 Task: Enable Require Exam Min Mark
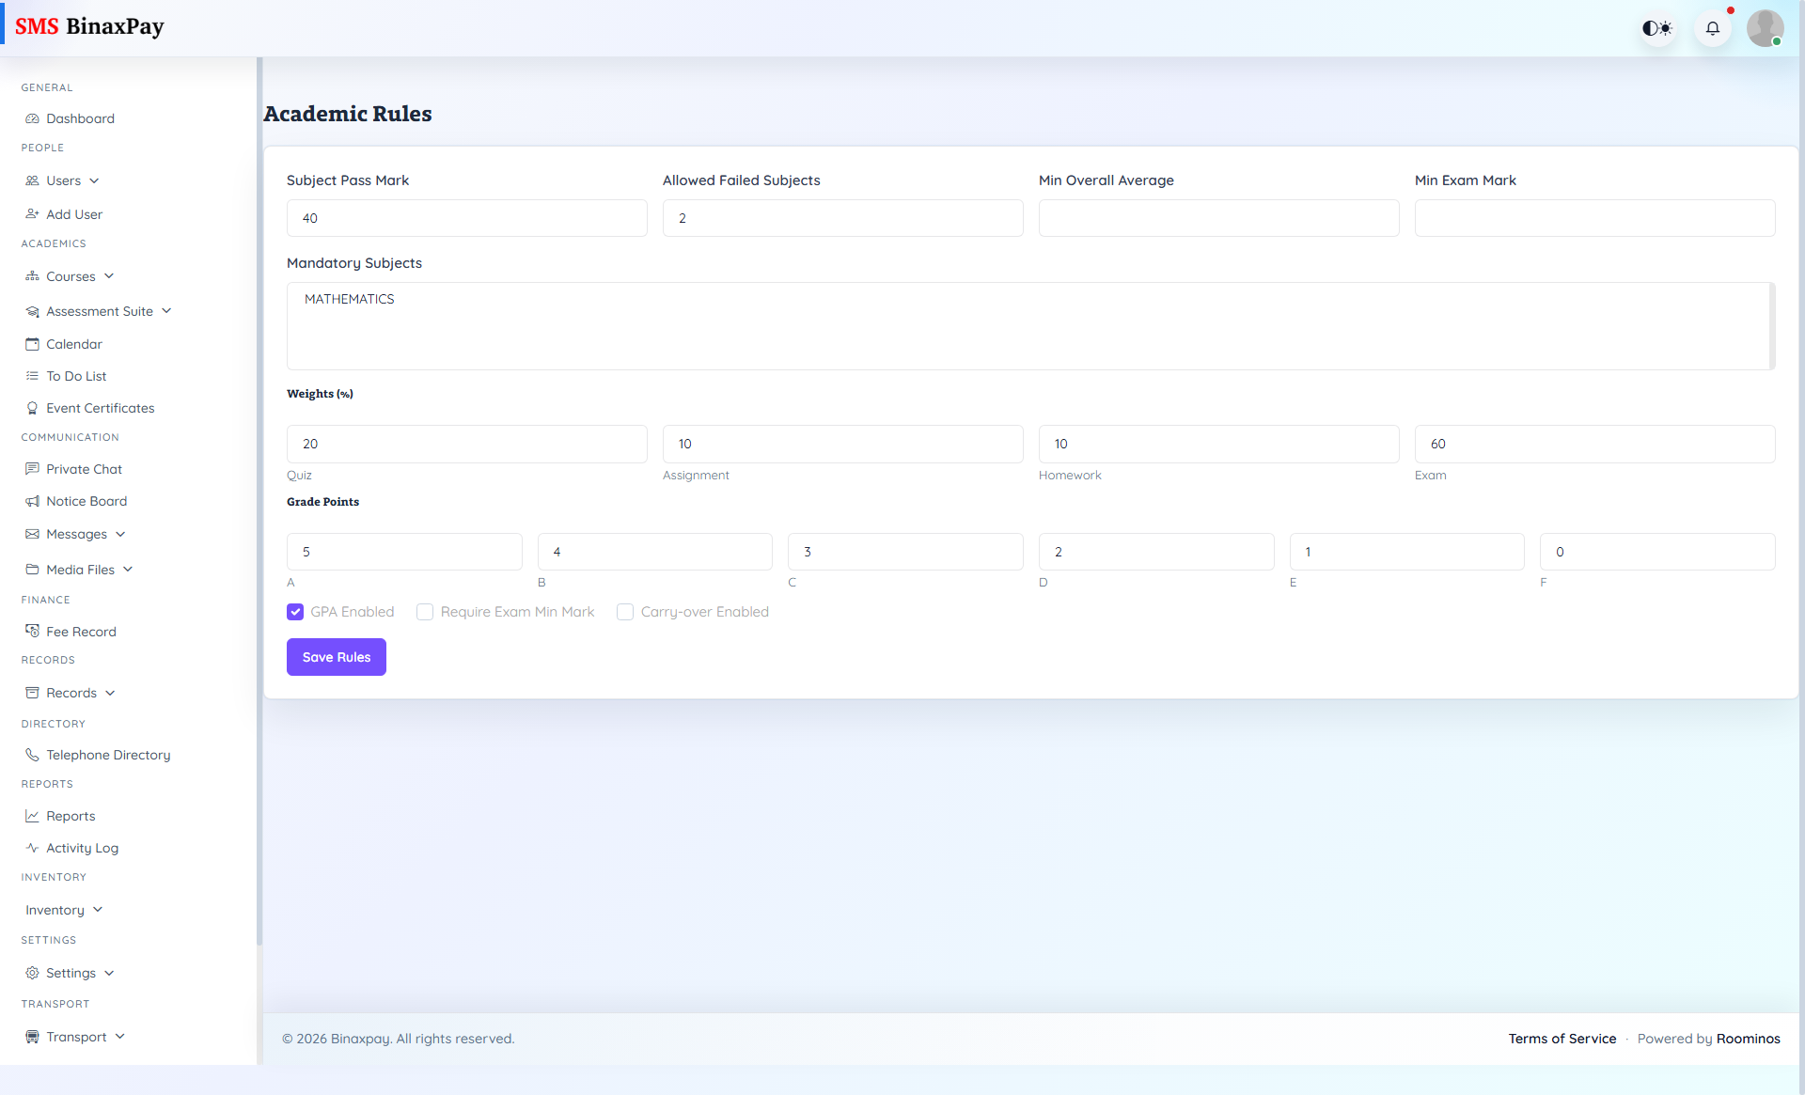pyautogui.click(x=425, y=612)
